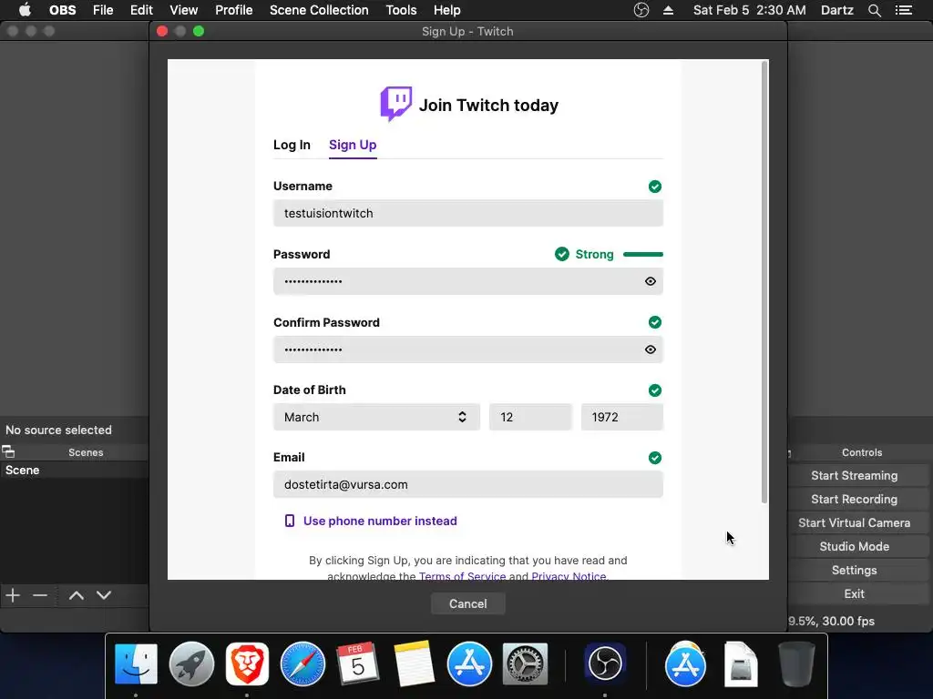The height and width of the screenshot is (699, 933).
Task: Open the Terms of Service link
Action: tap(462, 576)
